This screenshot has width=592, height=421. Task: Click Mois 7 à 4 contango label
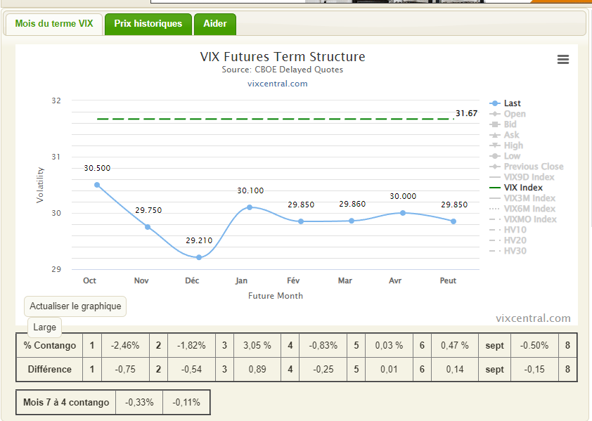tap(66, 403)
